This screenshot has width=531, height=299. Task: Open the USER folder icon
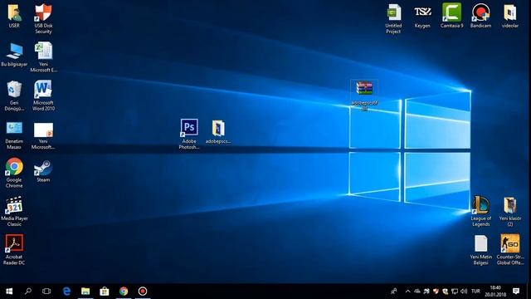click(x=14, y=16)
